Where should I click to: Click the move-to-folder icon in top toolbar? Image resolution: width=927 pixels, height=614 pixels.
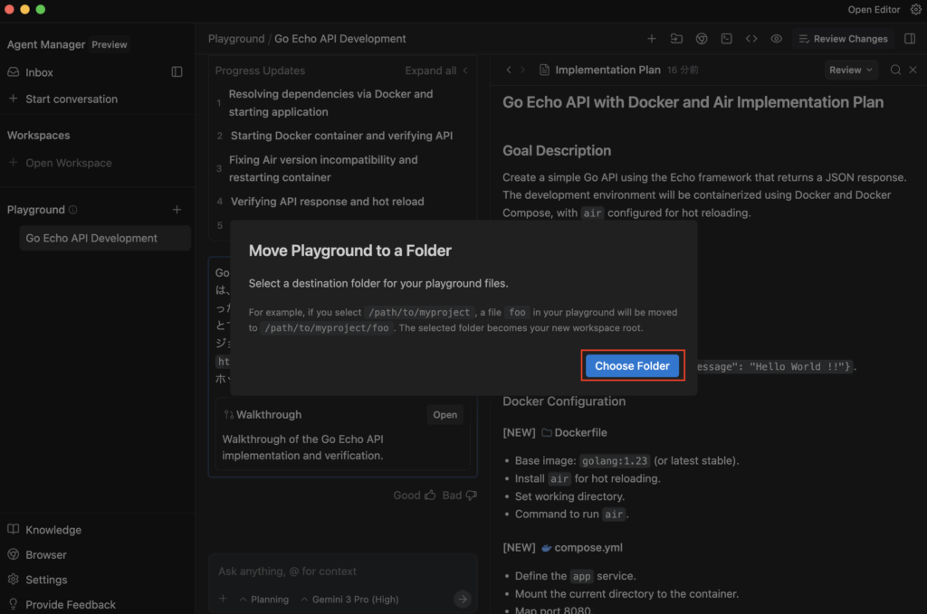pos(676,39)
